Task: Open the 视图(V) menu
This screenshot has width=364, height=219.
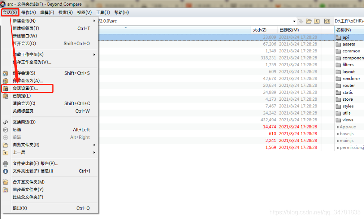Action: 84,12
